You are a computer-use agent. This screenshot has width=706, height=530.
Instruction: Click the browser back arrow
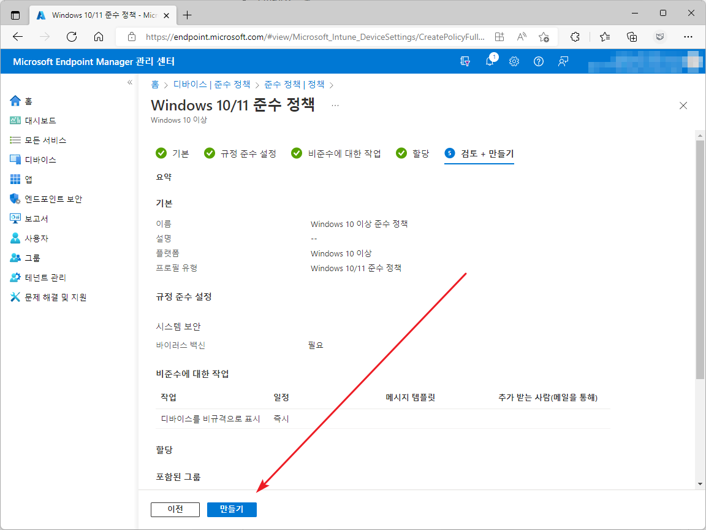[18, 37]
